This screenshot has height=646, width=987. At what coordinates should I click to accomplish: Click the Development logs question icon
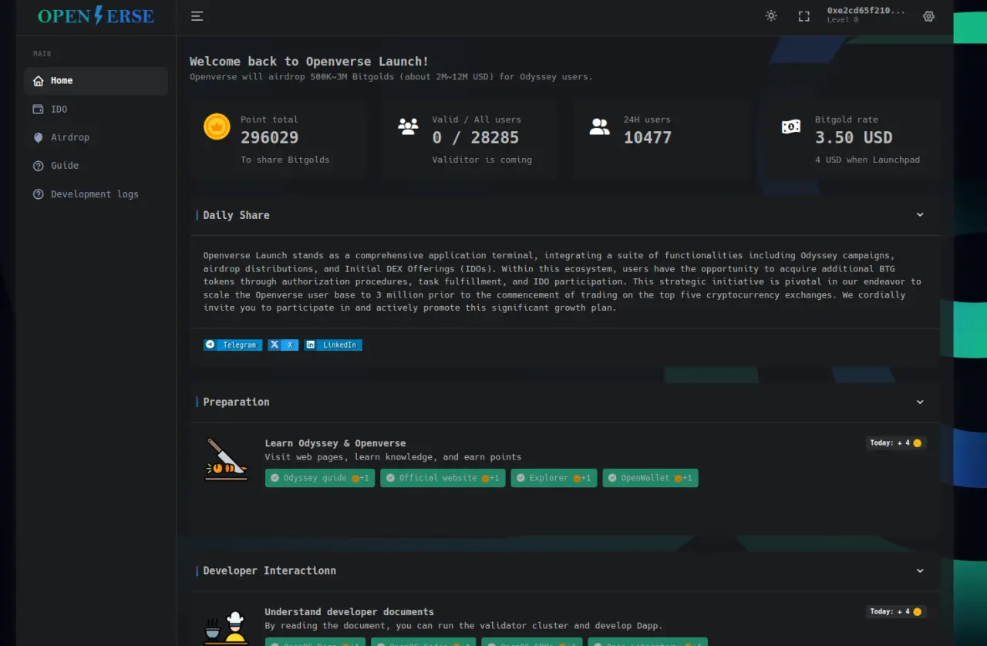point(39,194)
